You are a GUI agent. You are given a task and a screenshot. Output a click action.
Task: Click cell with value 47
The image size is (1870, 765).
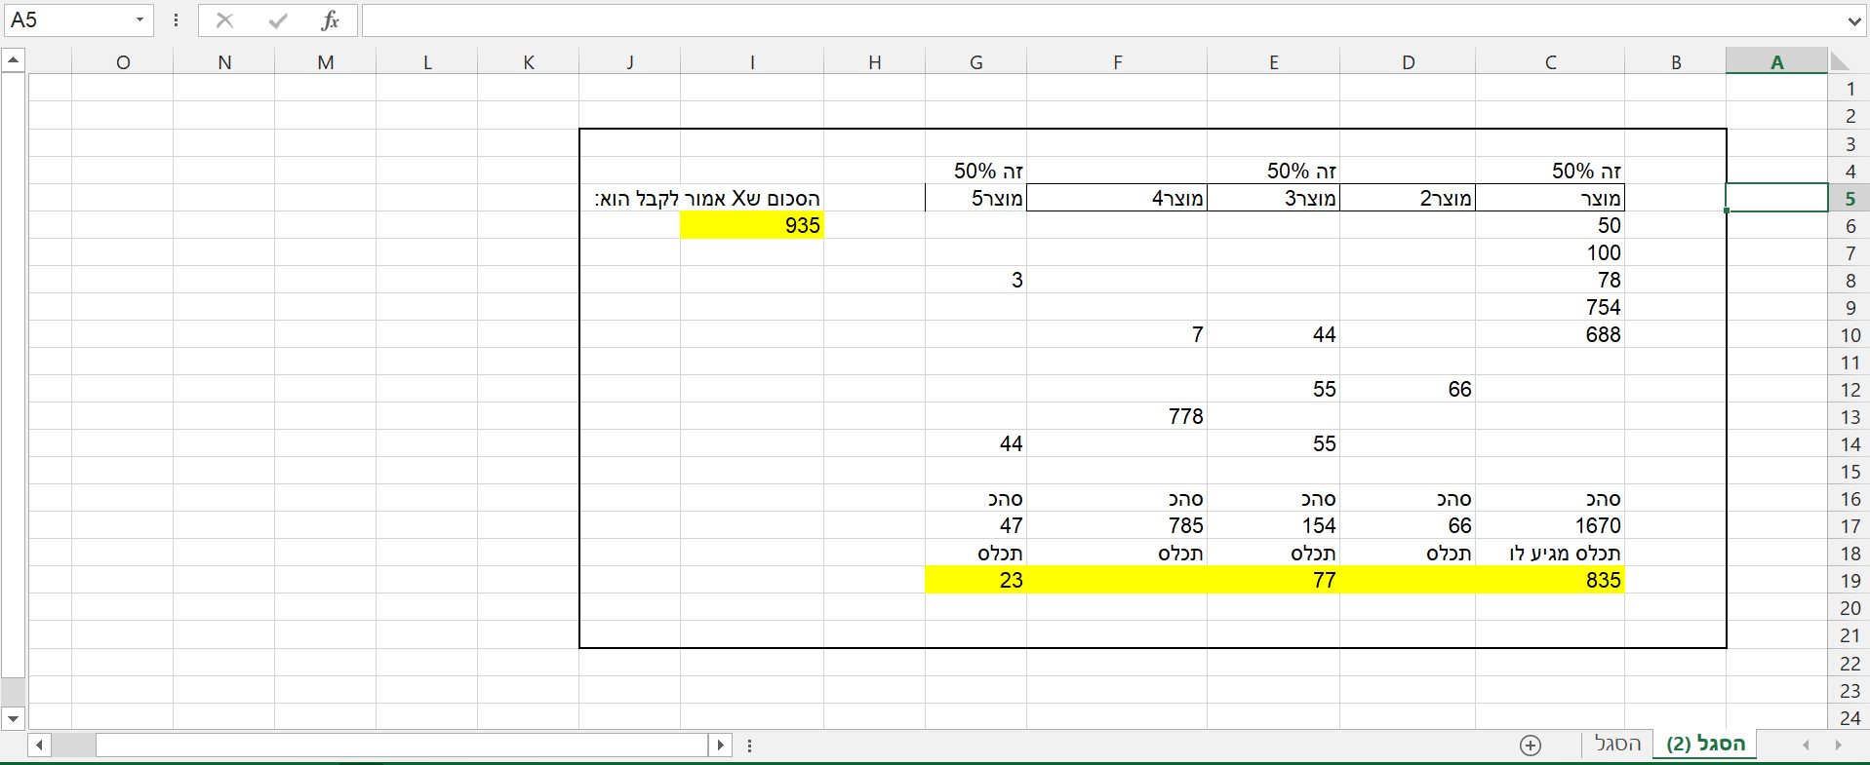[975, 525]
